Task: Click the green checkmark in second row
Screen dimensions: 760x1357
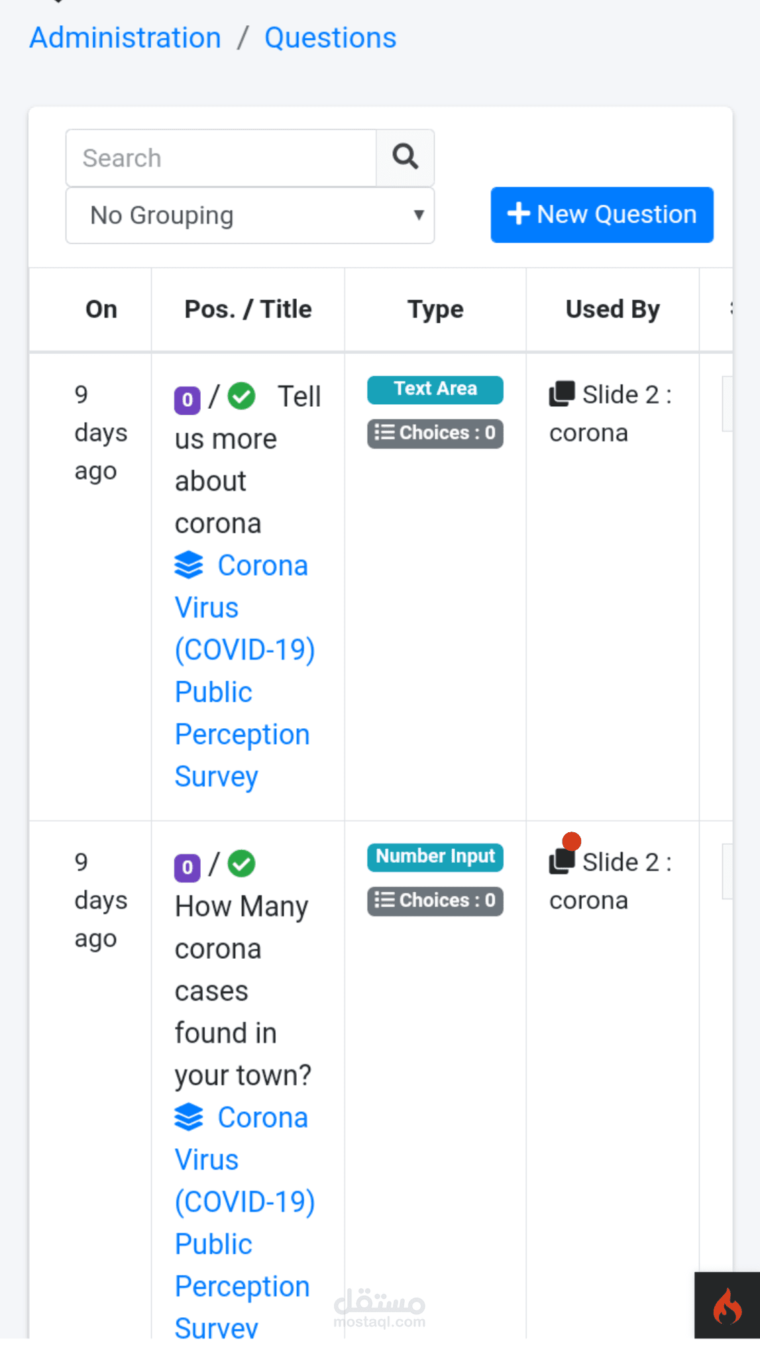Action: 242,863
